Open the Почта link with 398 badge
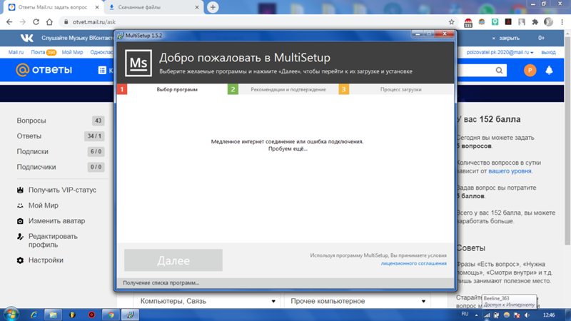 pos(43,52)
